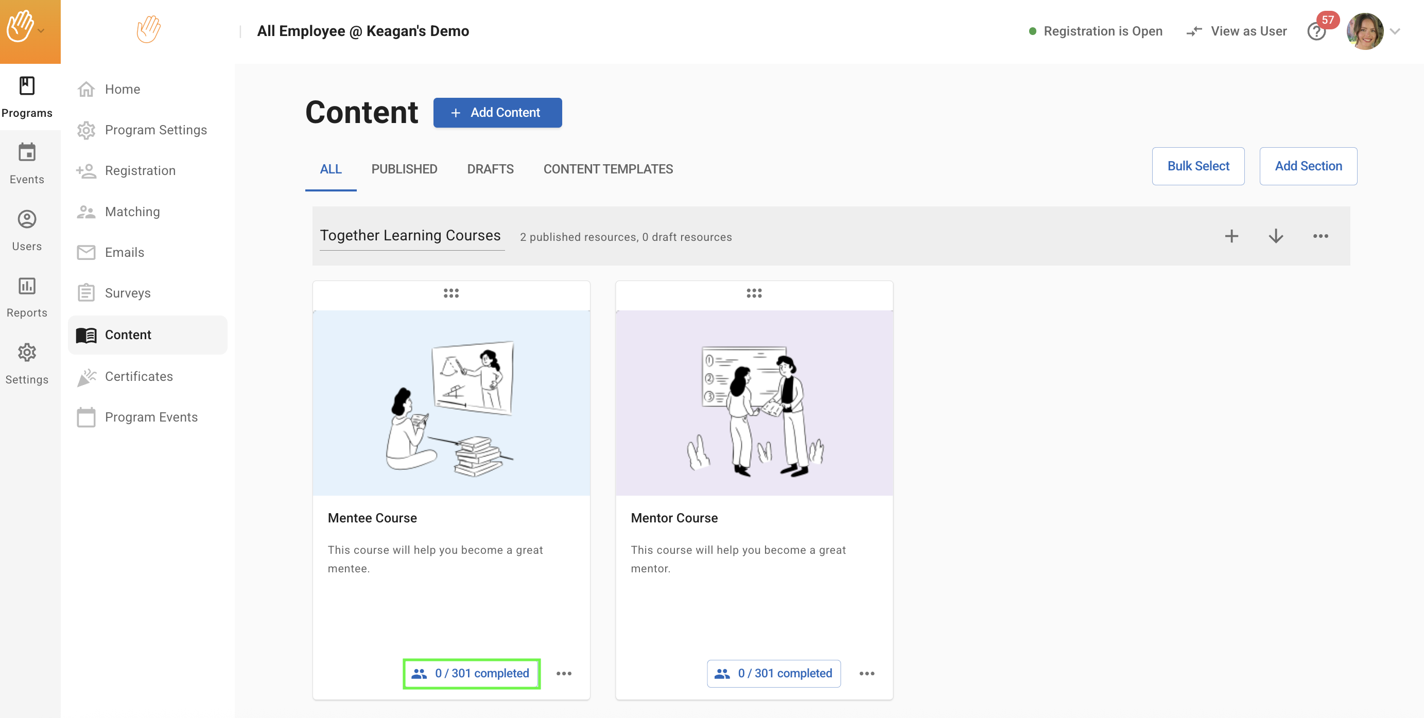View Mentor Course 0/301 completed progress

click(x=773, y=673)
